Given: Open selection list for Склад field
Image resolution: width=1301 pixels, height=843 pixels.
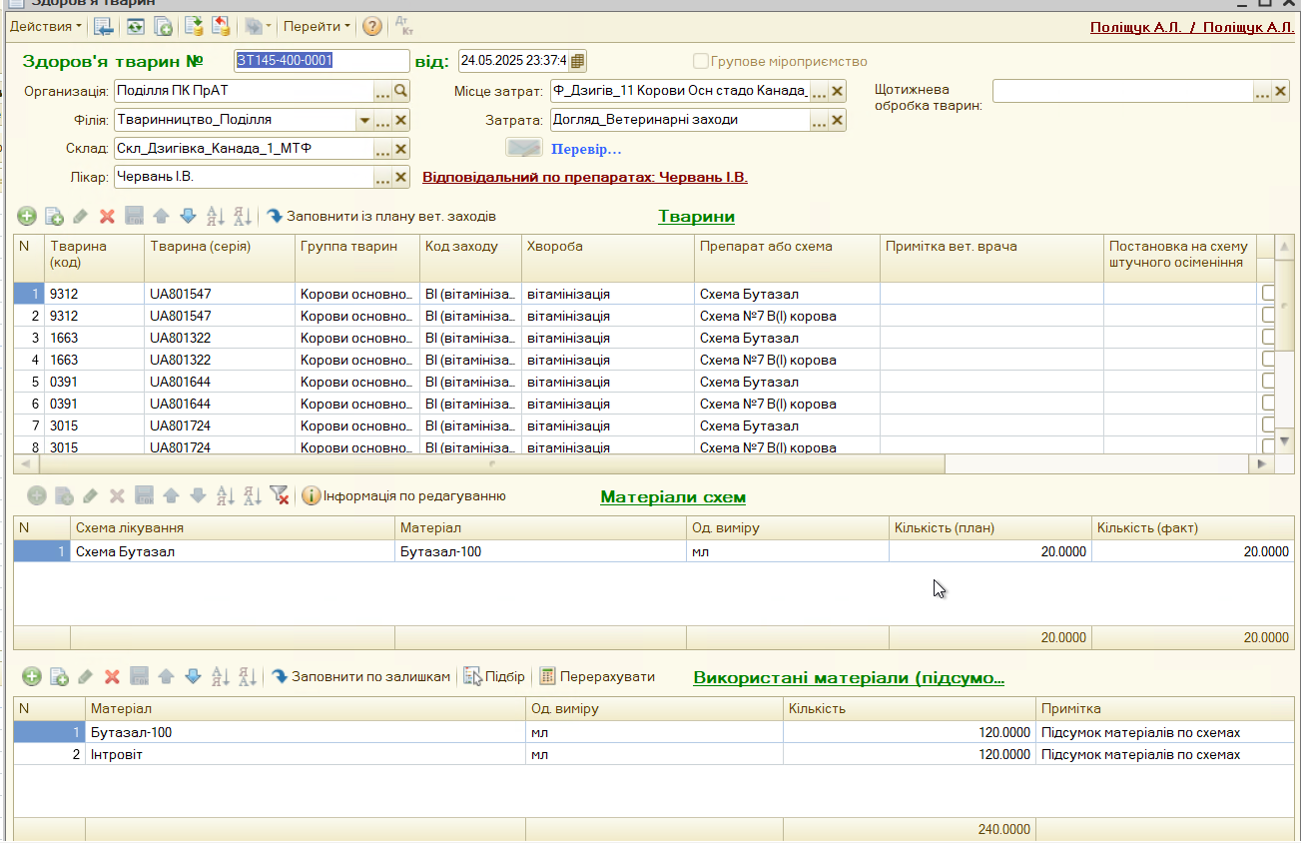Looking at the screenshot, I should (382, 150).
